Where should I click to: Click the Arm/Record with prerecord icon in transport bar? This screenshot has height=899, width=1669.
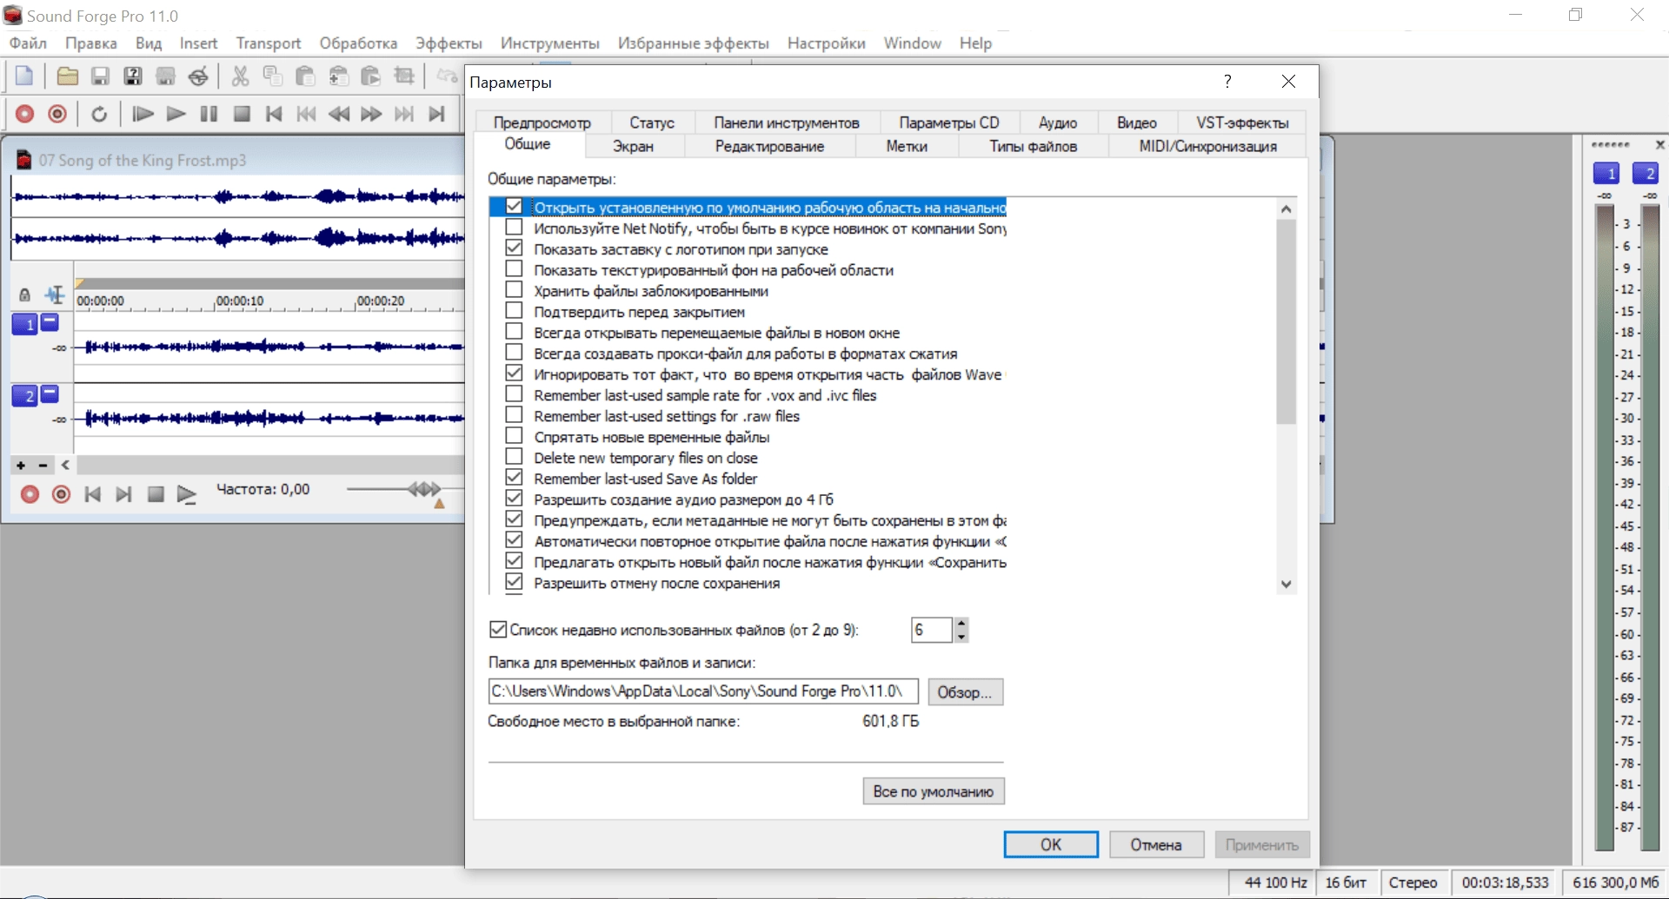coord(57,114)
